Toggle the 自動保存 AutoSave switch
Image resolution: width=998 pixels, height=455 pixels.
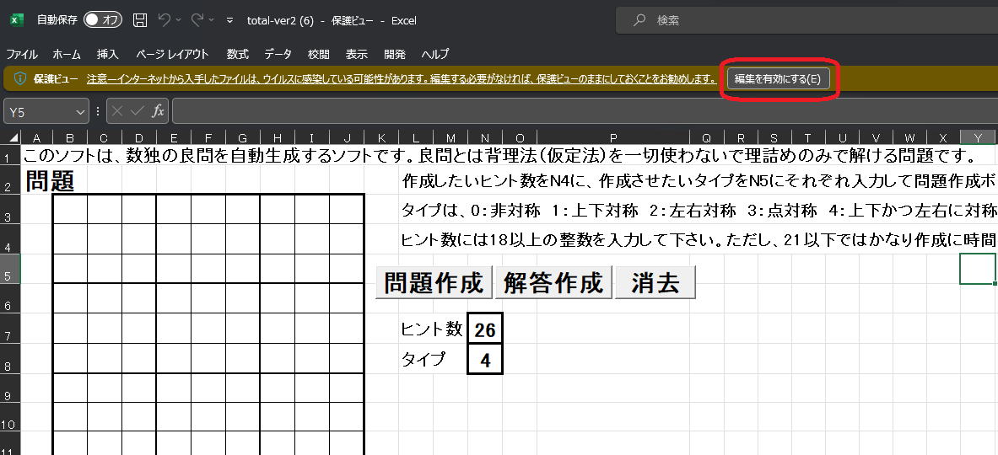103,20
